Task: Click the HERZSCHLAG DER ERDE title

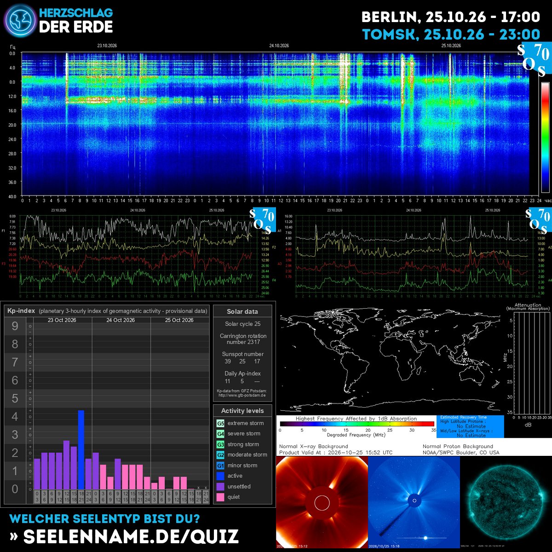Action: tap(76, 21)
